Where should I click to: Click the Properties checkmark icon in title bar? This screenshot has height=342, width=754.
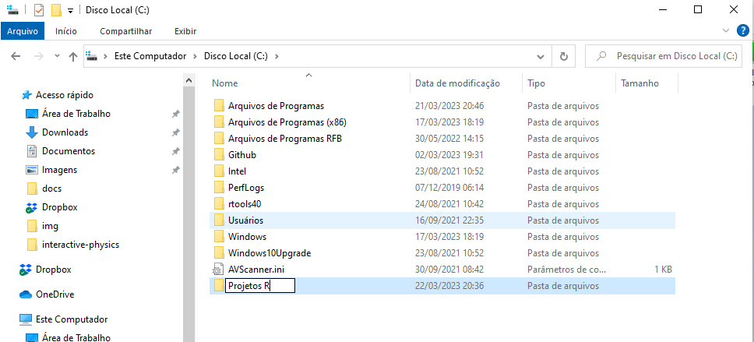39,10
